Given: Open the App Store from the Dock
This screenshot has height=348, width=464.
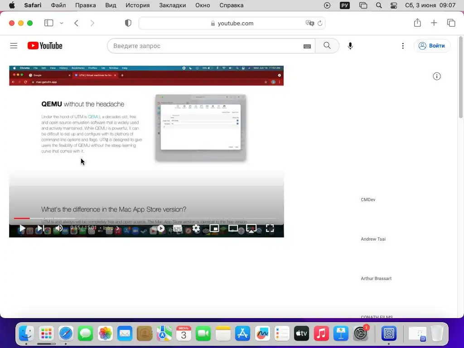Looking at the screenshot, I should pos(243,333).
